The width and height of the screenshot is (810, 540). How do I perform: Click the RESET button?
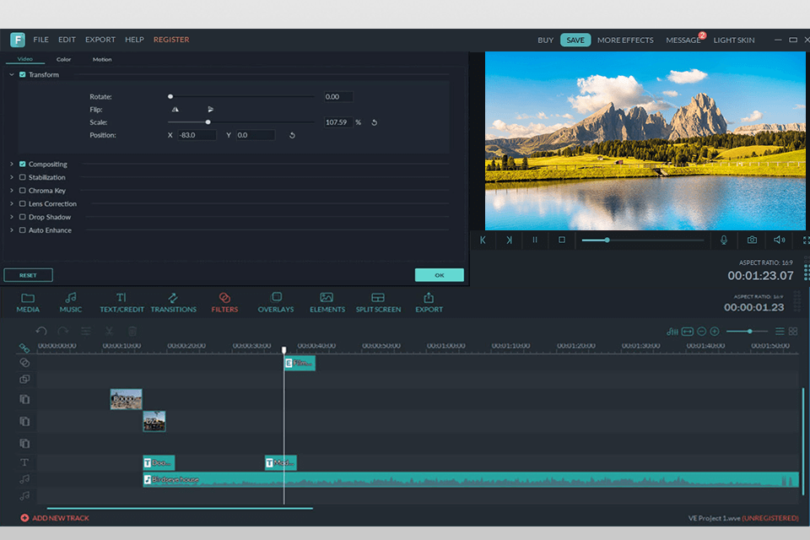click(28, 275)
